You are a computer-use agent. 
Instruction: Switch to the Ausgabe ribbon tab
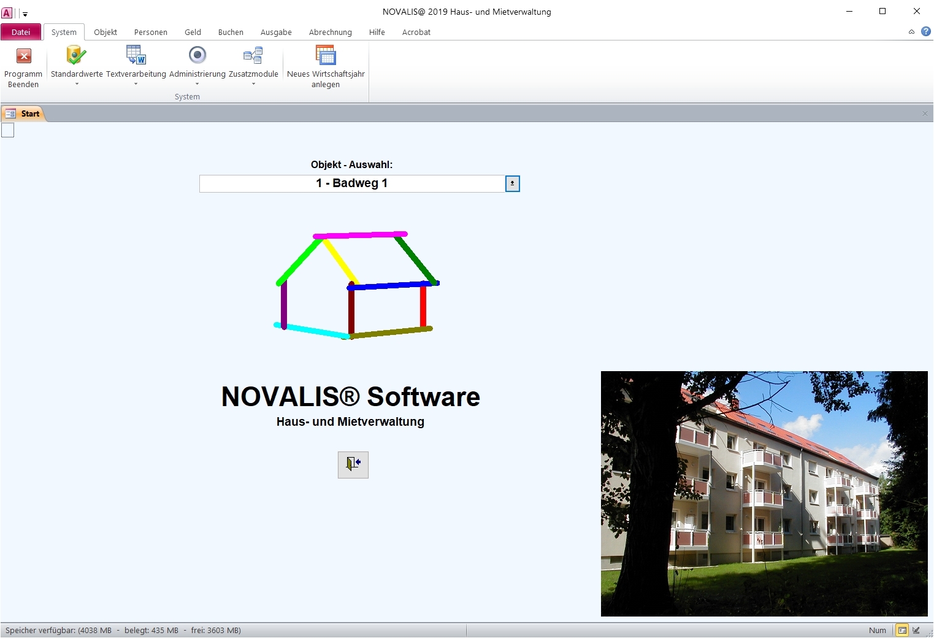tap(276, 32)
